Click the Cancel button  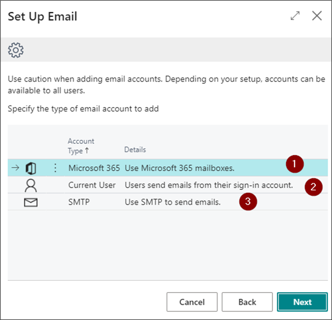coord(192,302)
